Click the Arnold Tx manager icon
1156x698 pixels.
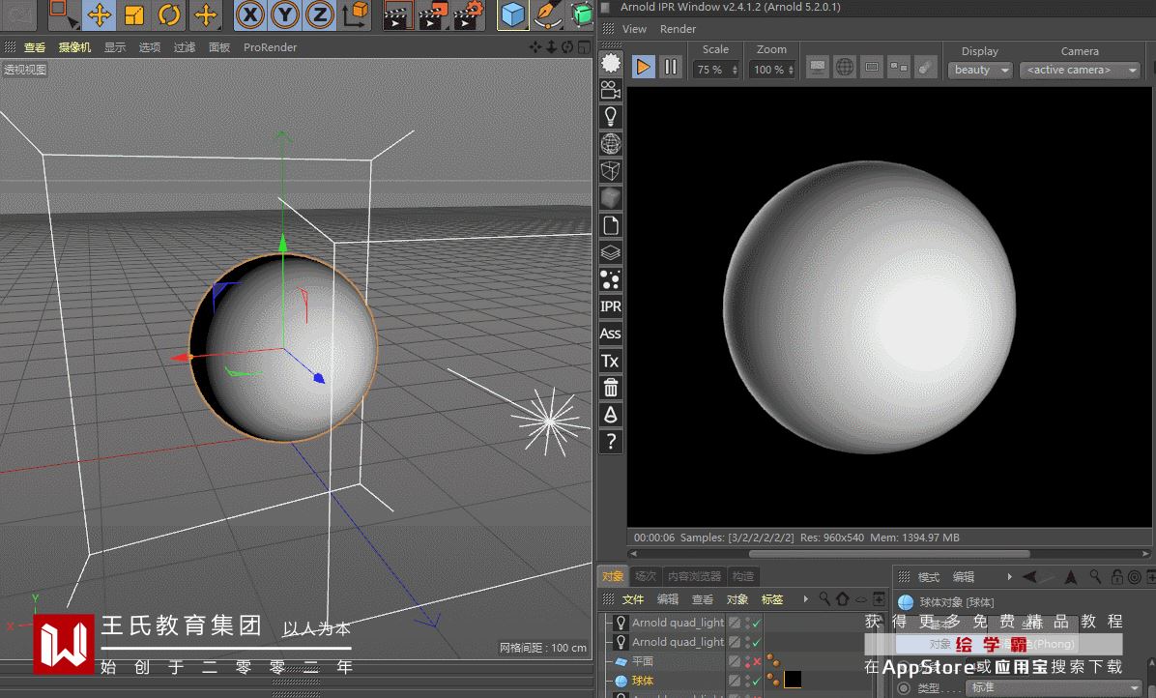coord(610,361)
